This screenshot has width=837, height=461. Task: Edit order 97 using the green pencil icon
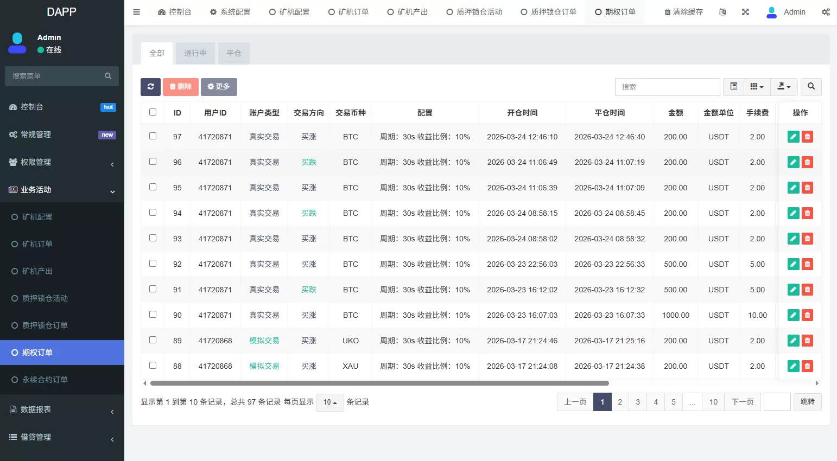point(793,136)
